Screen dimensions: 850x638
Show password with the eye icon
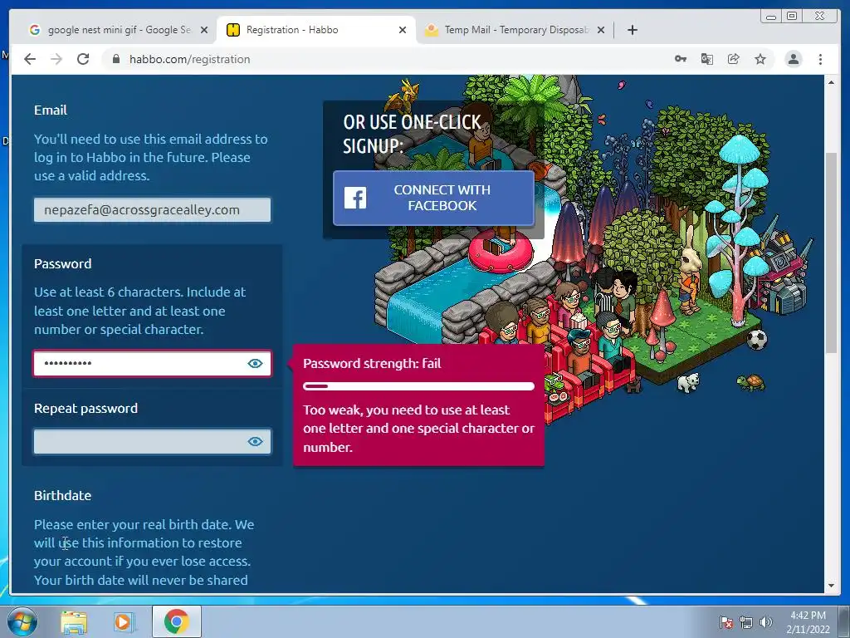pyautogui.click(x=256, y=364)
